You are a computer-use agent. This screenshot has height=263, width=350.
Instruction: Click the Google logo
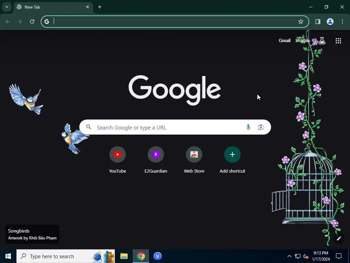(175, 90)
